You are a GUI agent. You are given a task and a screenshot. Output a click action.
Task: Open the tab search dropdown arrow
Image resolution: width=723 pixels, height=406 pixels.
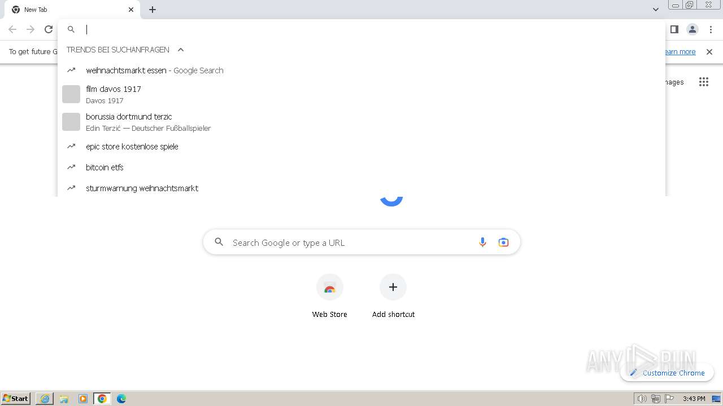656,10
